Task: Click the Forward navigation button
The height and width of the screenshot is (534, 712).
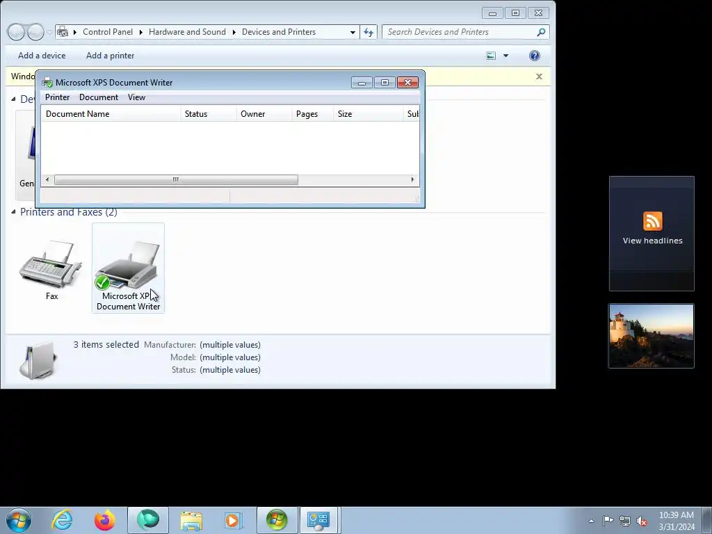Action: pos(35,32)
